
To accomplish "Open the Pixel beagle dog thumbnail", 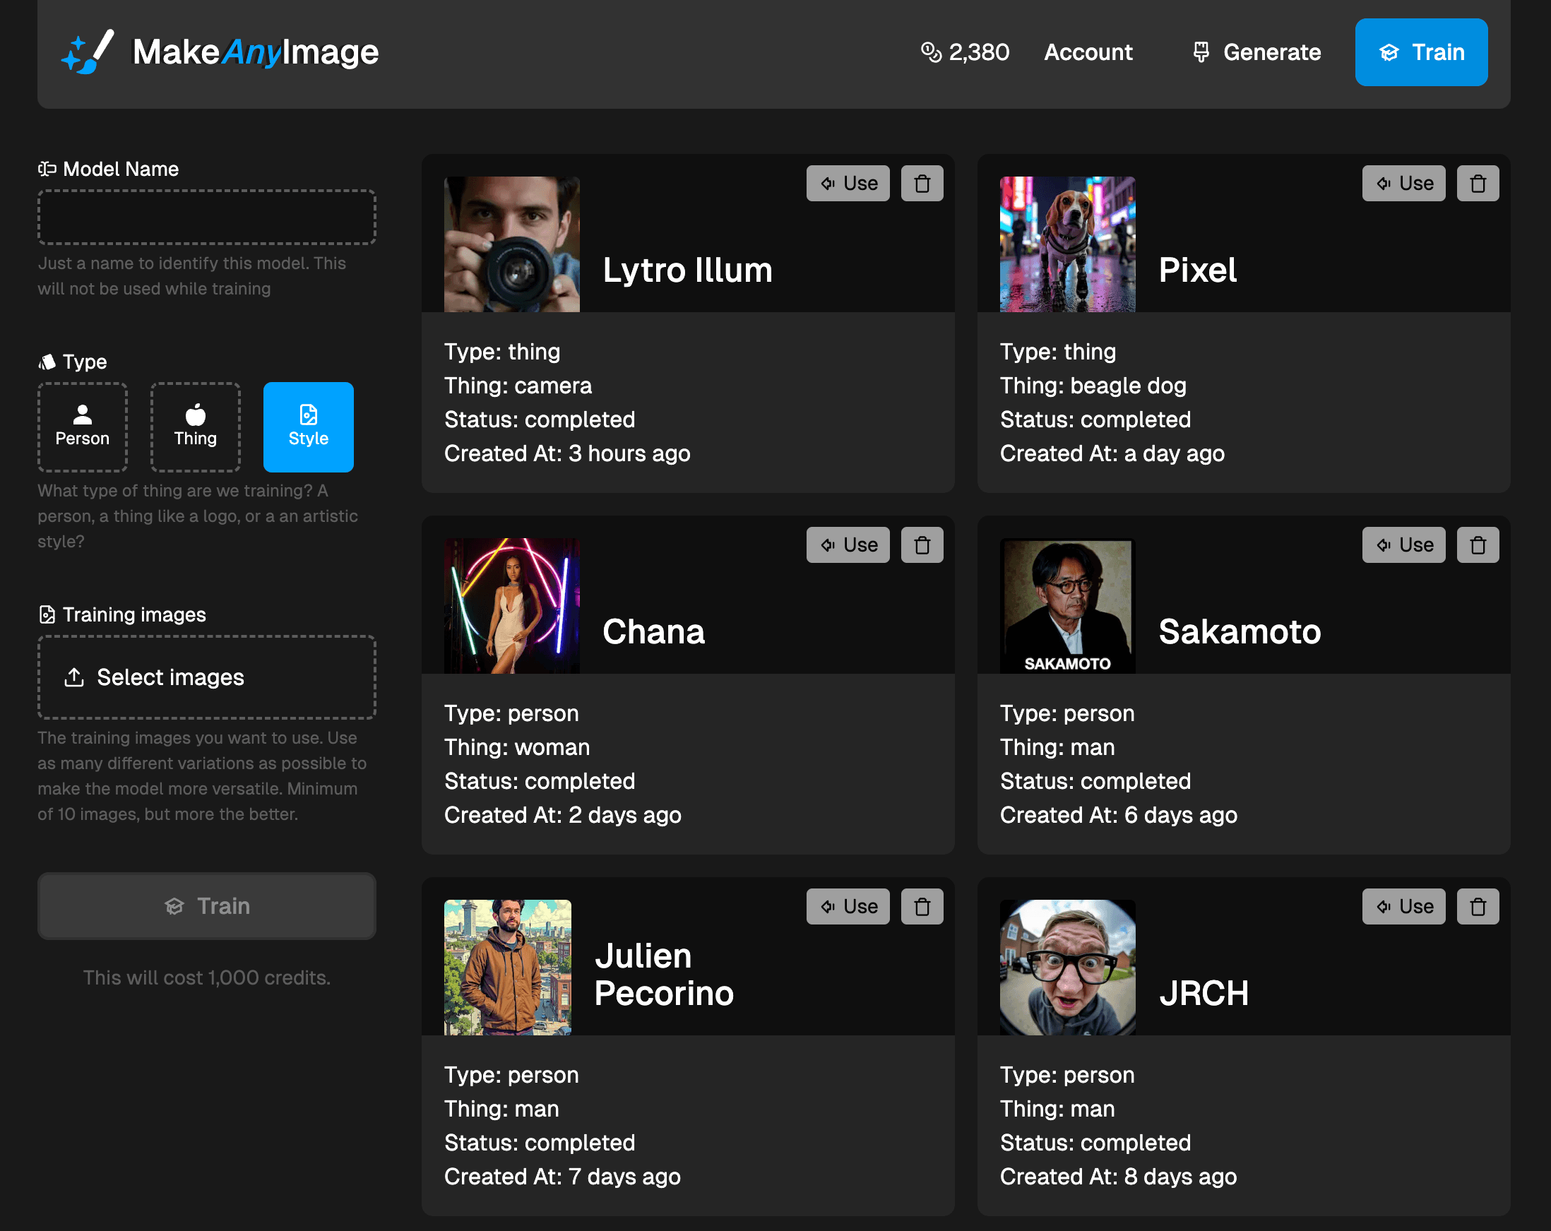I will [x=1068, y=244].
